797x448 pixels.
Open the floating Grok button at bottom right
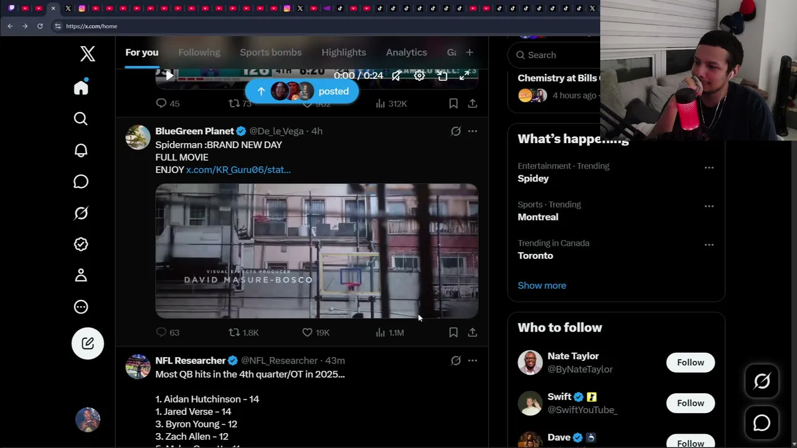[762, 381]
